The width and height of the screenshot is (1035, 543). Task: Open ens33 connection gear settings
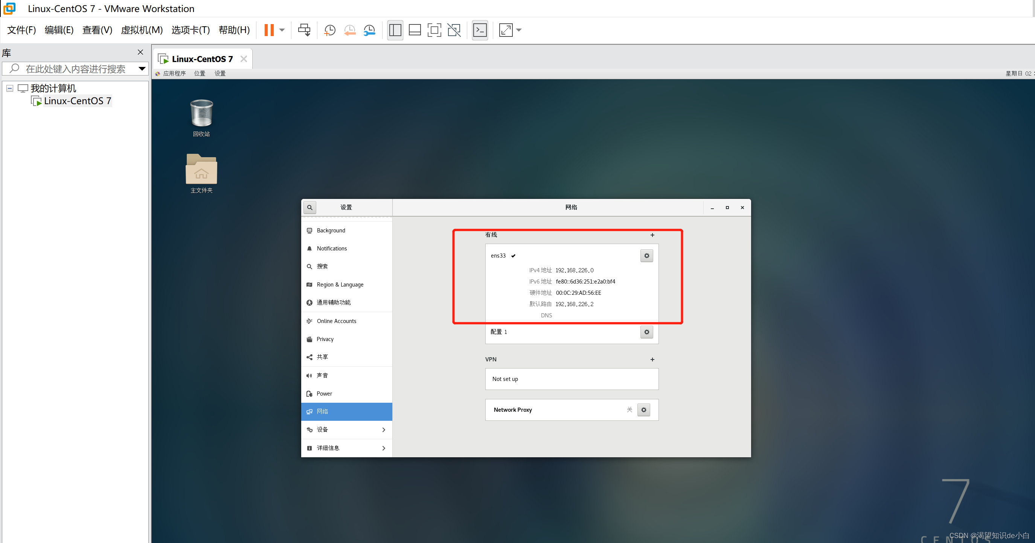[x=646, y=256]
